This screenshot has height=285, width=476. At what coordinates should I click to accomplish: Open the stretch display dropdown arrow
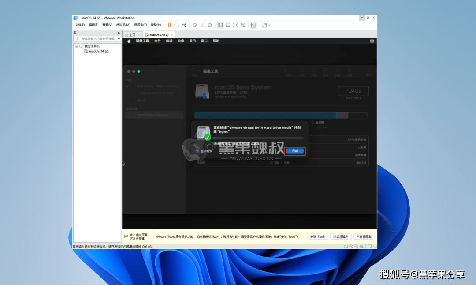point(269,25)
